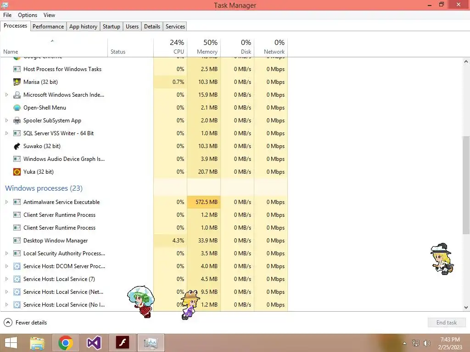Switch to the Details tab
This screenshot has height=352, width=470.
pyautogui.click(x=152, y=26)
